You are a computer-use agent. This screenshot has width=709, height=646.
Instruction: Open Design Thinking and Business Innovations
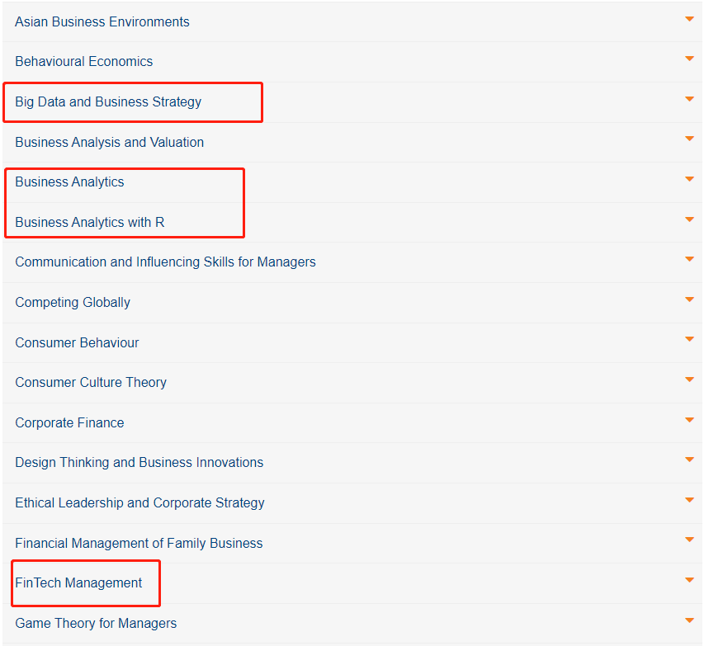click(139, 463)
